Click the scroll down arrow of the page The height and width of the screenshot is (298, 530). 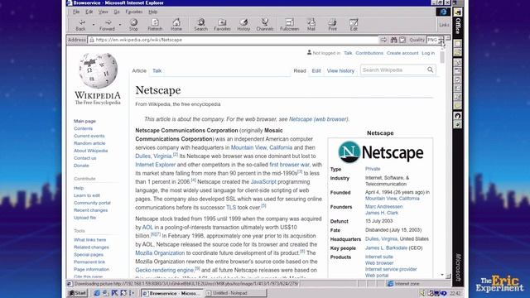click(x=442, y=276)
